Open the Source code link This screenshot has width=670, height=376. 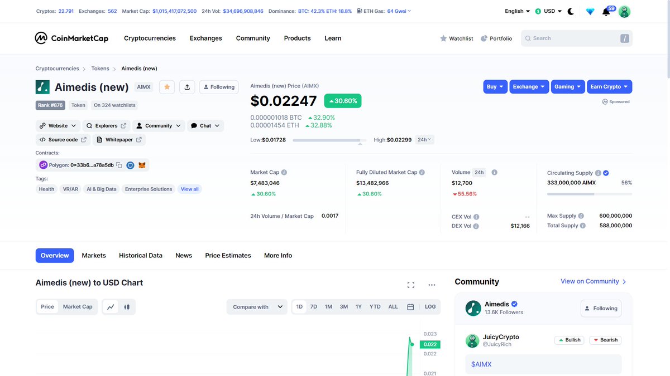[63, 140]
